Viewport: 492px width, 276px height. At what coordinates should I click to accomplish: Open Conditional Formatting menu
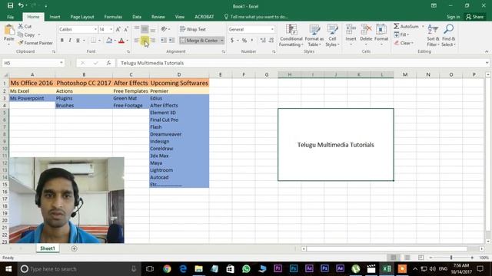tap(291, 35)
